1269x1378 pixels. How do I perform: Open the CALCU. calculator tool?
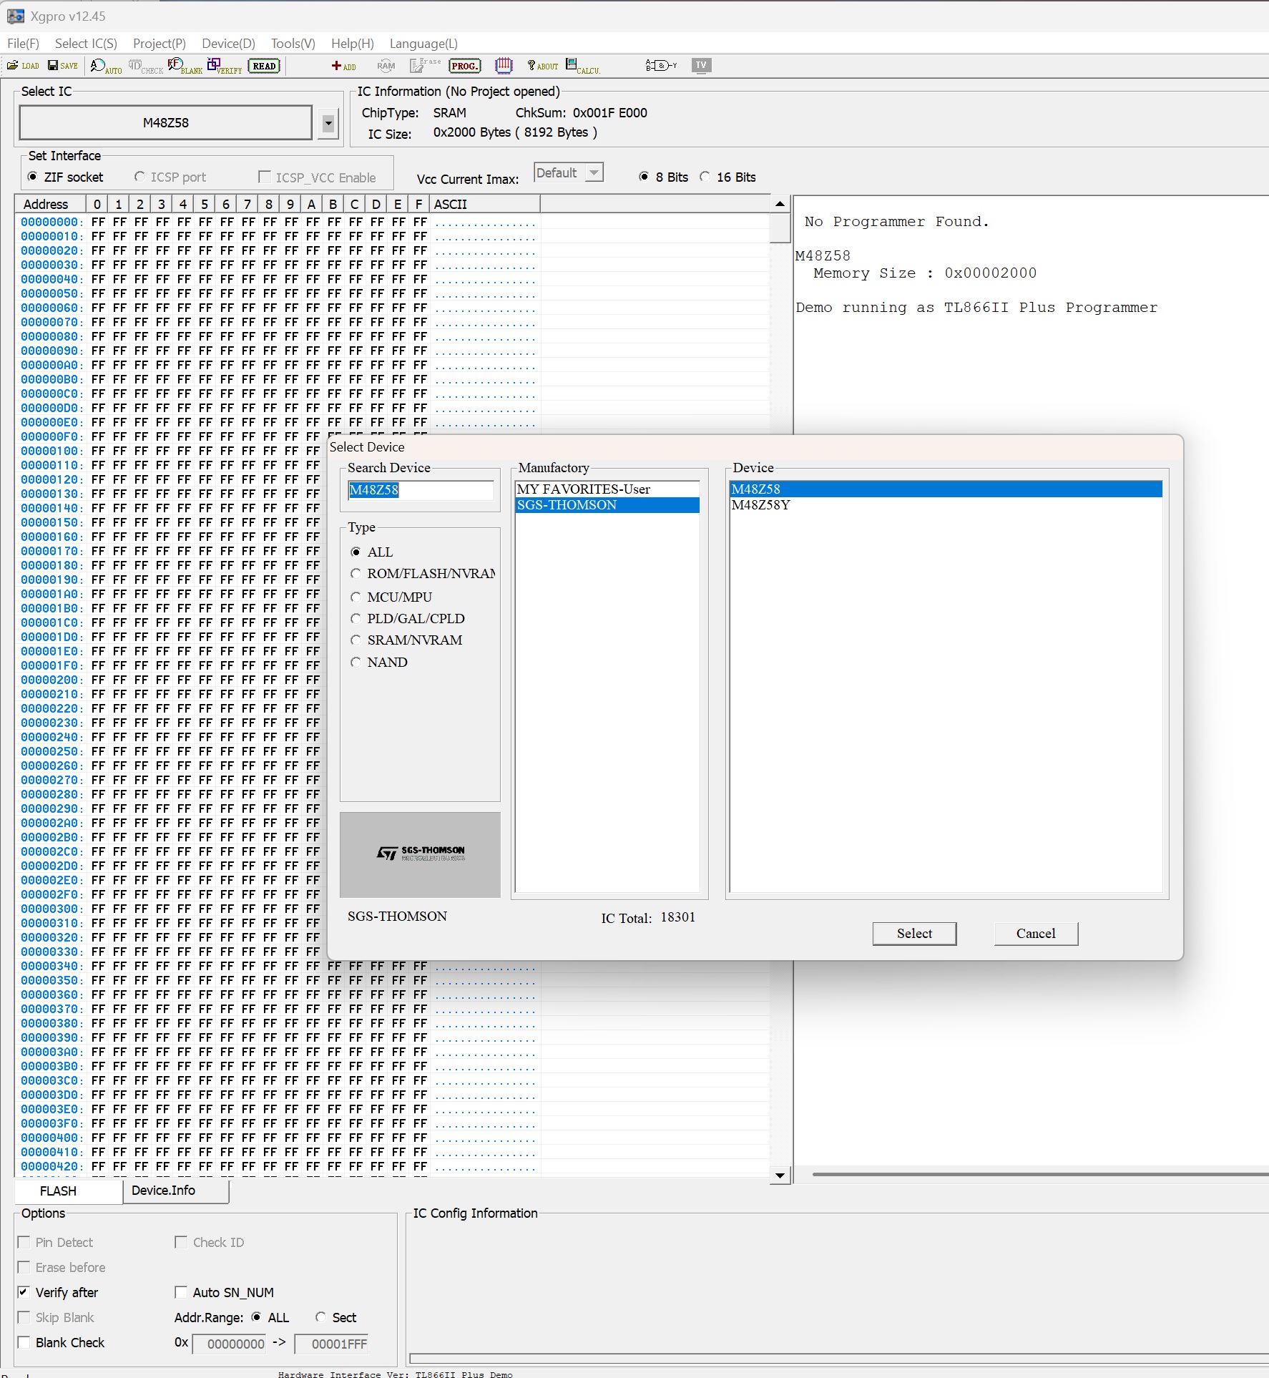pyautogui.click(x=582, y=66)
